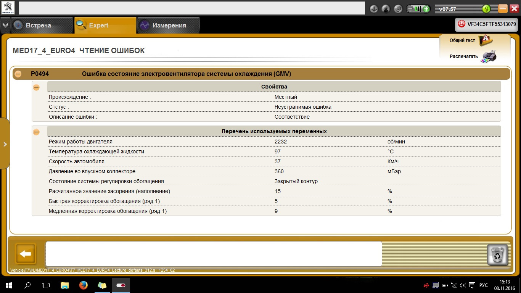Click the download arrow icon in top bar

click(x=374, y=8)
